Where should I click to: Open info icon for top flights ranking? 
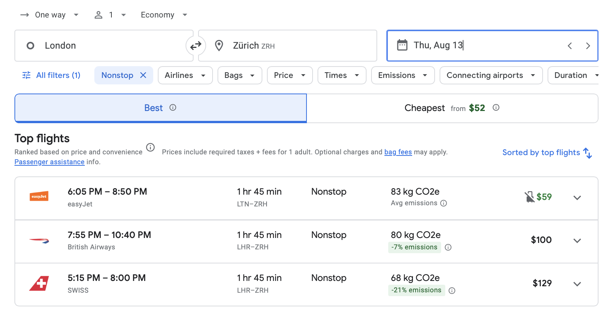point(151,147)
